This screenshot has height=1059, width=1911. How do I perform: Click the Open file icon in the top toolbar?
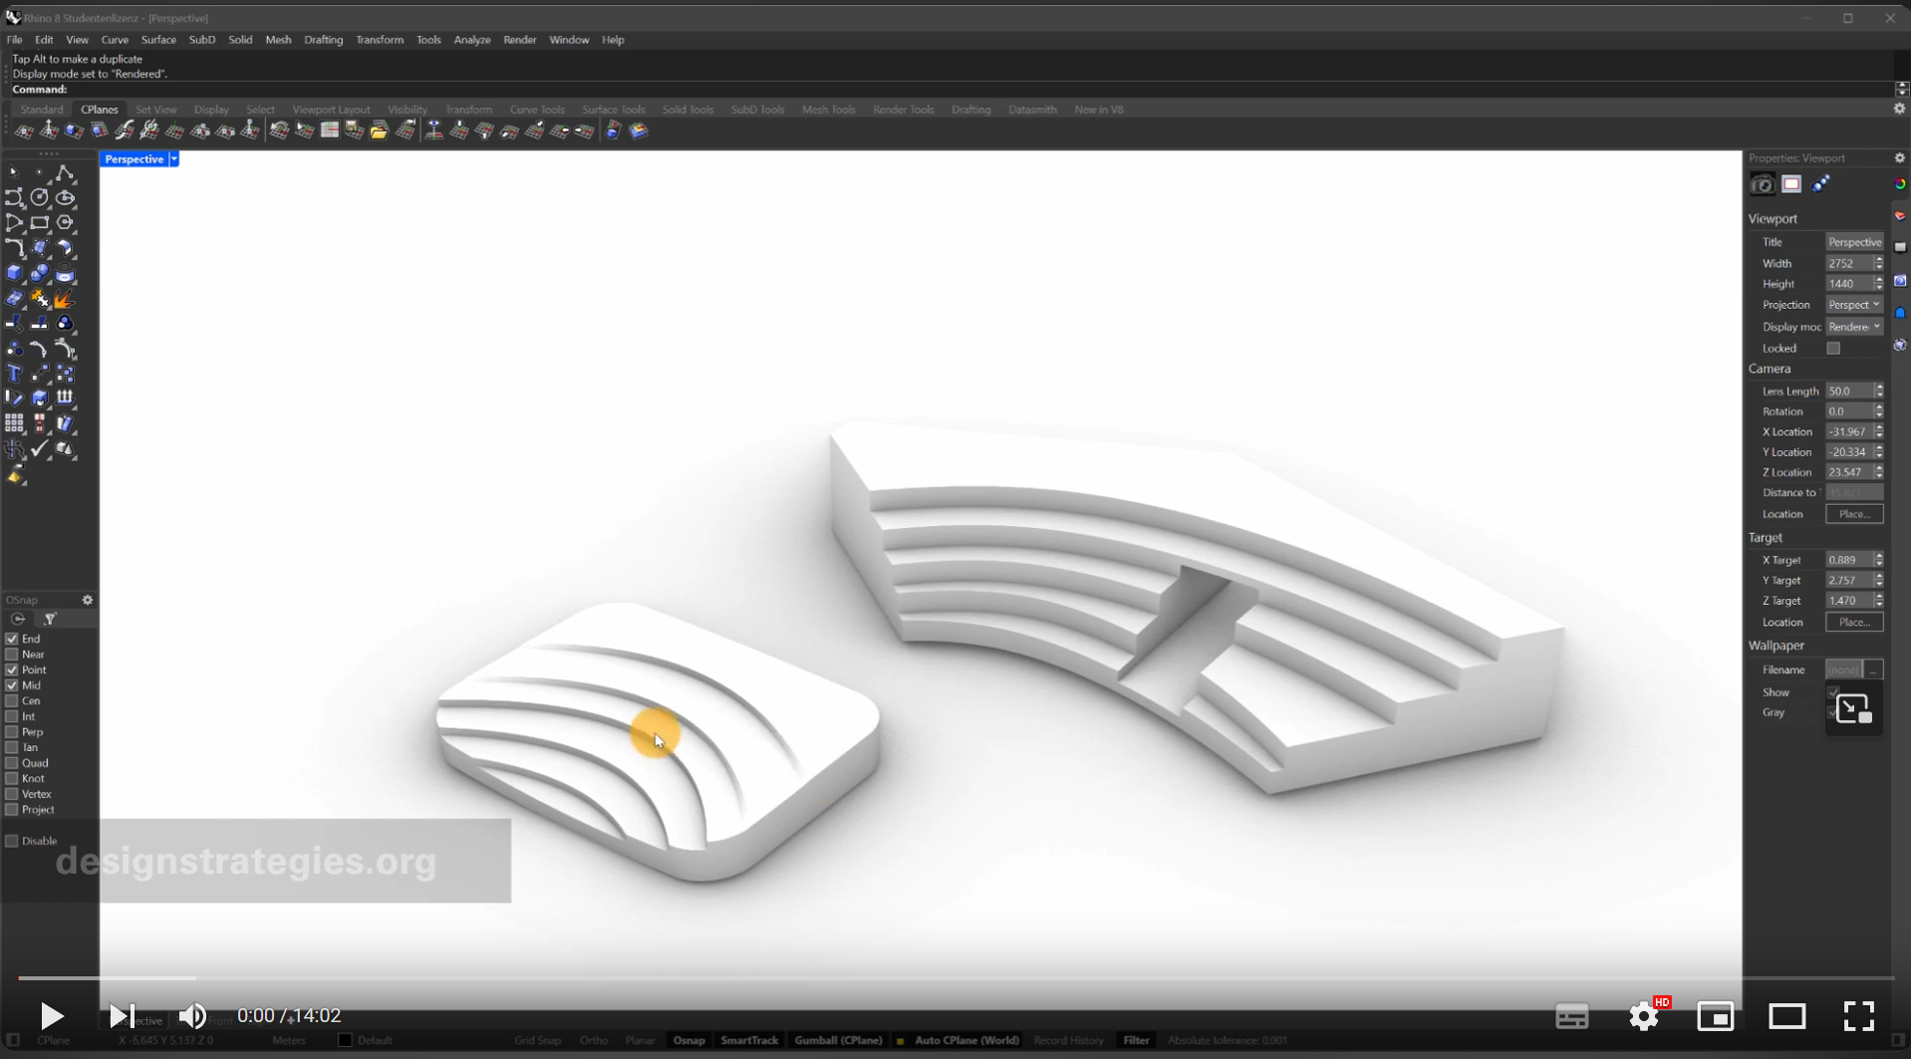pyautogui.click(x=379, y=130)
